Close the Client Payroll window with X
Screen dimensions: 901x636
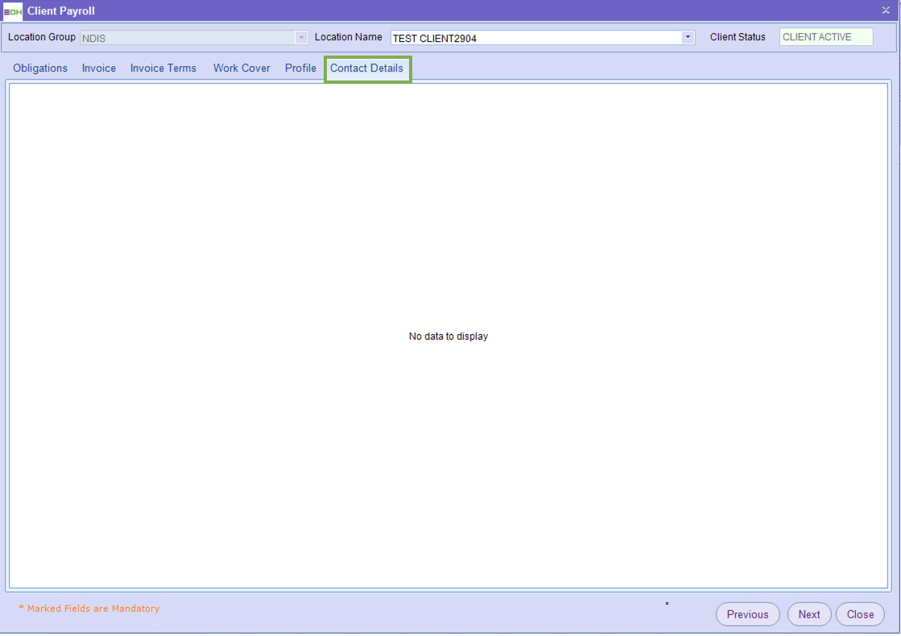click(886, 10)
